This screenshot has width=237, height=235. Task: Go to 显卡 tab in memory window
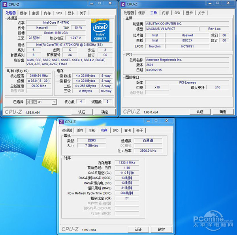(128, 130)
